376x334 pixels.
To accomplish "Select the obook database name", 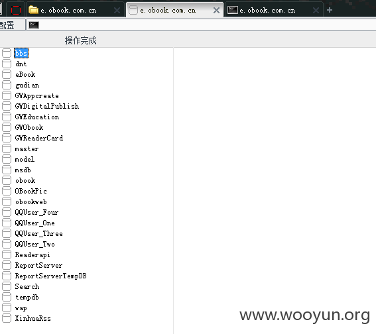I will pos(25,181).
